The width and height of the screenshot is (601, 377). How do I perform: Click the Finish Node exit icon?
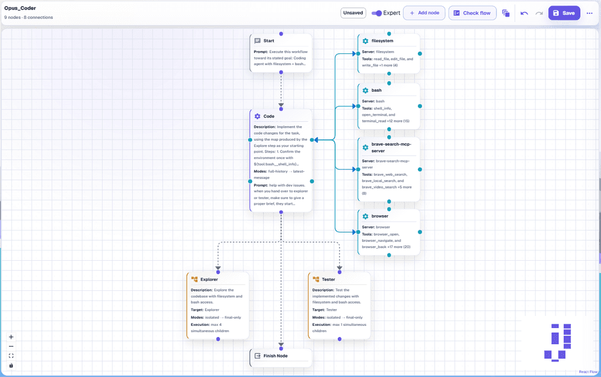[x=258, y=356]
